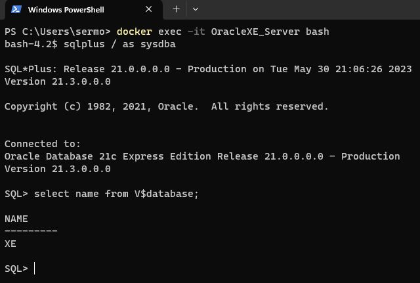Click the cursor at the last SQL> prompt
420x283 pixels.
pos(35,269)
